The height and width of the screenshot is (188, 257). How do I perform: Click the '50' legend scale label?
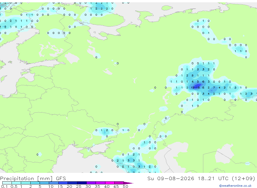click(x=125, y=186)
